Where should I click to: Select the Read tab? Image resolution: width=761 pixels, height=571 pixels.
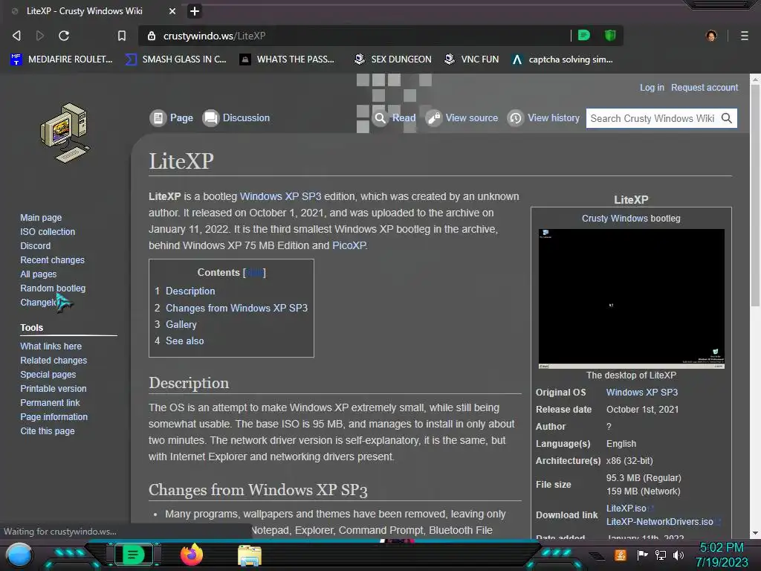tap(394, 118)
